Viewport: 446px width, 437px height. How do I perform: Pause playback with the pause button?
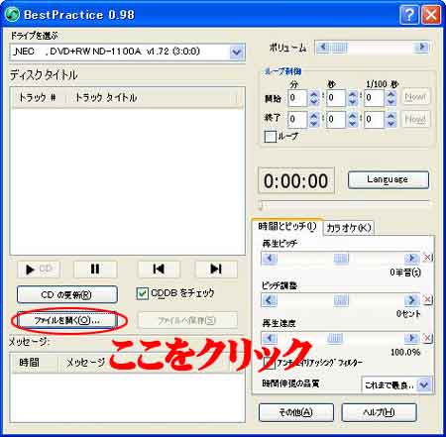pos(95,270)
